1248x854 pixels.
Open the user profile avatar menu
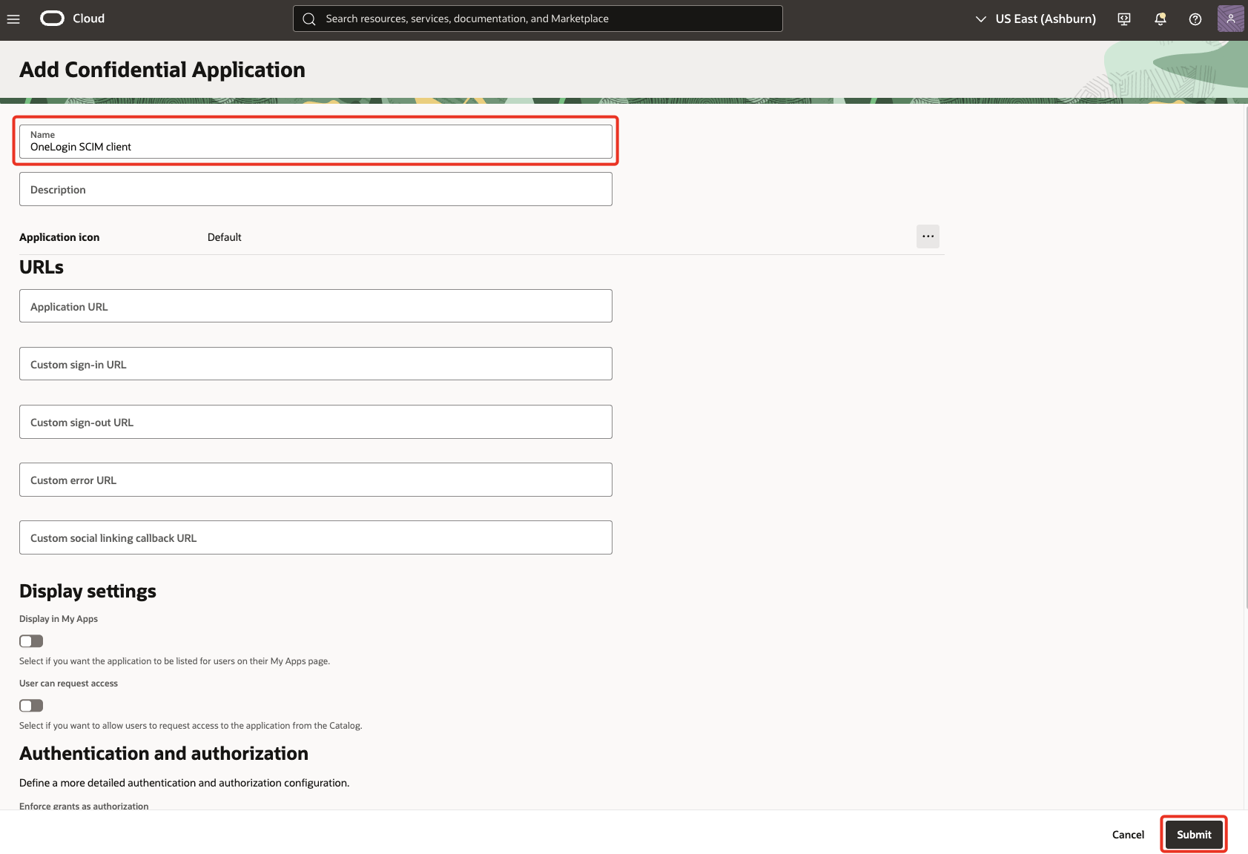pos(1230,19)
